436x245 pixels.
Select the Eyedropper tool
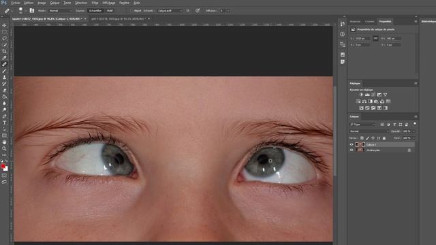(x=4, y=57)
